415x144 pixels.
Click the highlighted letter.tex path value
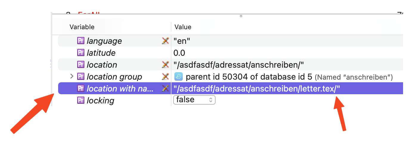[x=257, y=89]
